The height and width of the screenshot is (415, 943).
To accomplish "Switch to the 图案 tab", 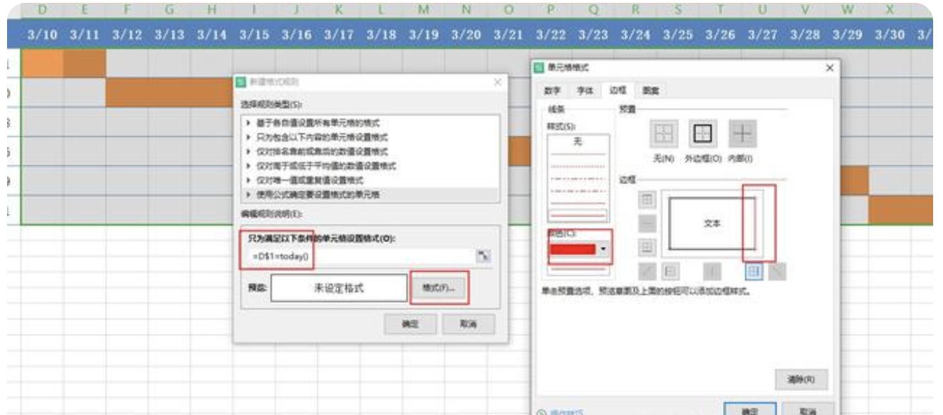I will (x=650, y=90).
